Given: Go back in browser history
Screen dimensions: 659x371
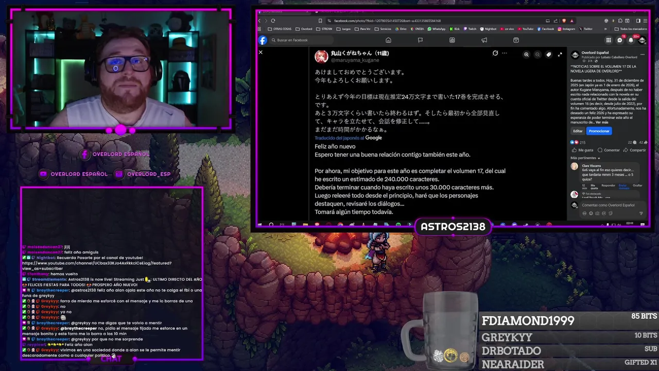Looking at the screenshot, I should click(259, 21).
